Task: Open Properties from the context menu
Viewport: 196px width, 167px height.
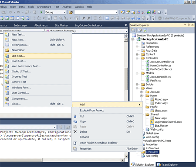Action: click(x=107, y=149)
